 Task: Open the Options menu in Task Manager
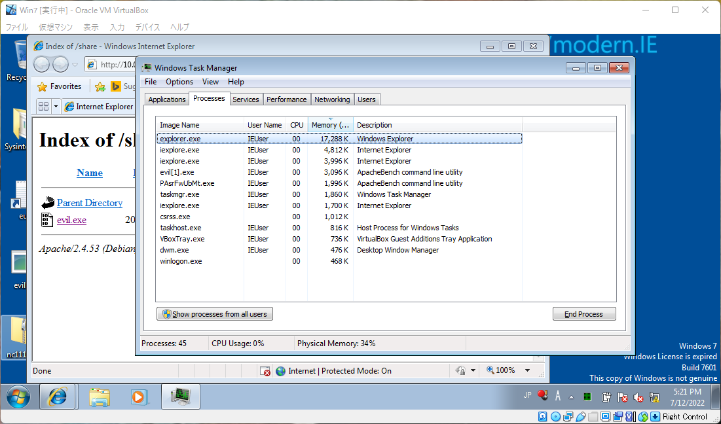coord(179,82)
